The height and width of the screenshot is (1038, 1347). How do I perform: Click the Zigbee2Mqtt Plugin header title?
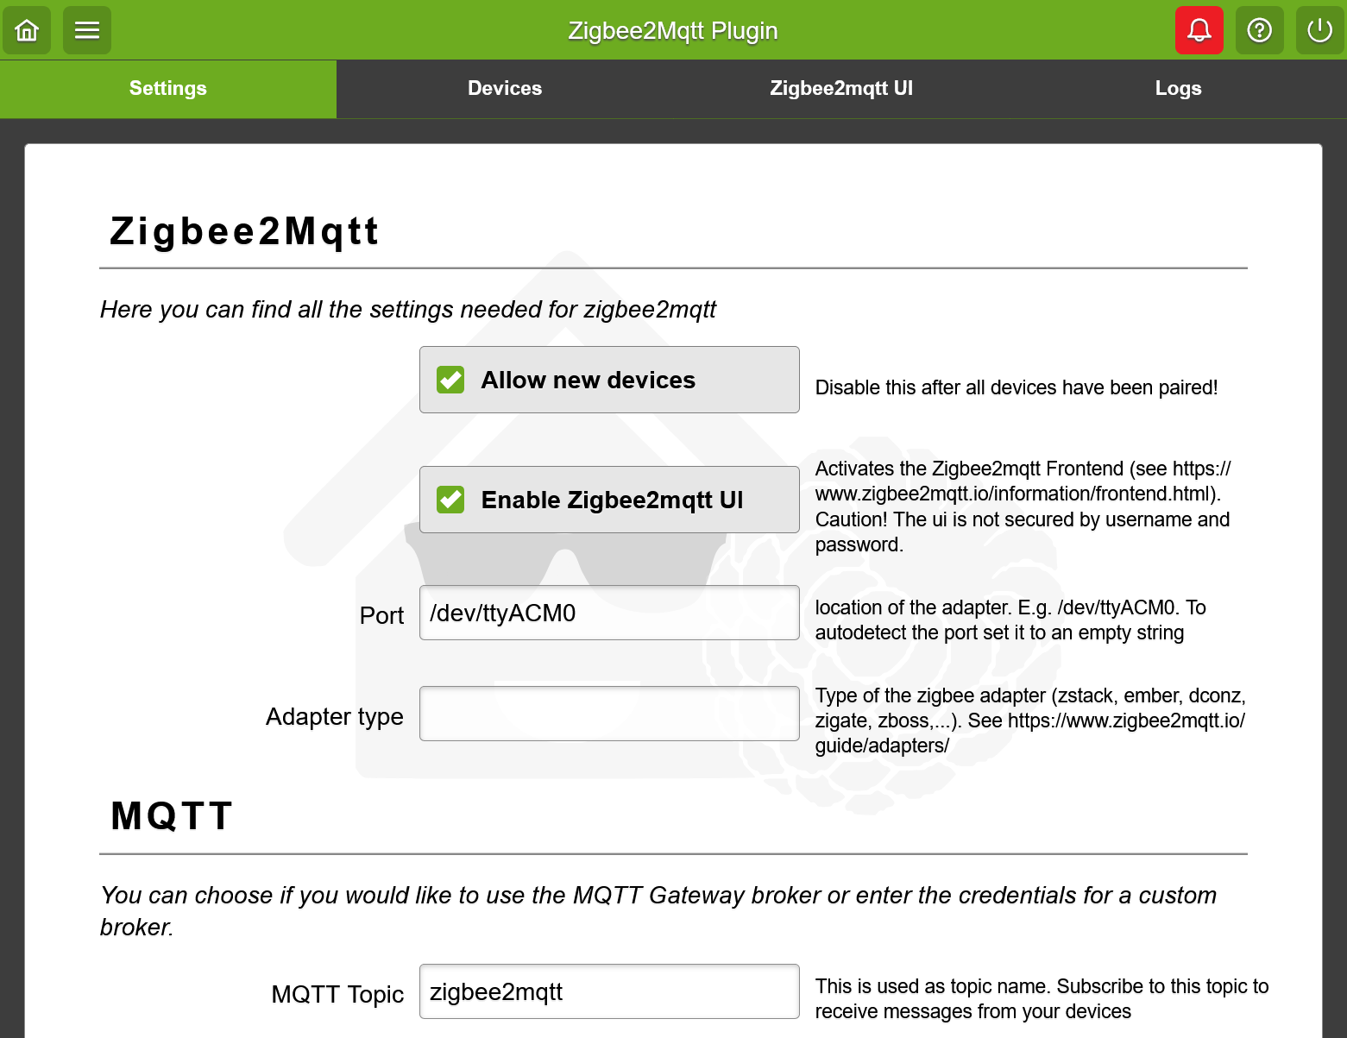coord(673,31)
